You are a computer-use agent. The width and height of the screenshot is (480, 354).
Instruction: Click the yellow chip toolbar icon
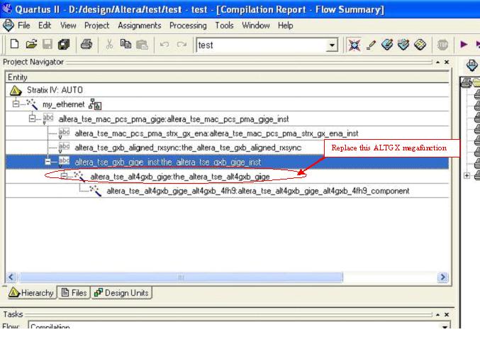tap(420, 45)
